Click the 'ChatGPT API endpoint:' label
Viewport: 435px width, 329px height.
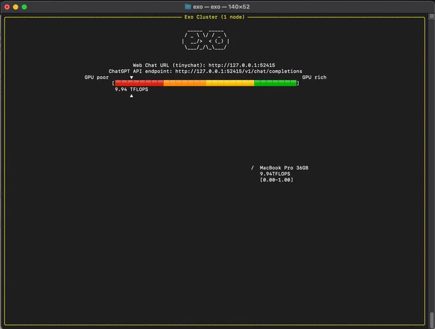(x=140, y=71)
